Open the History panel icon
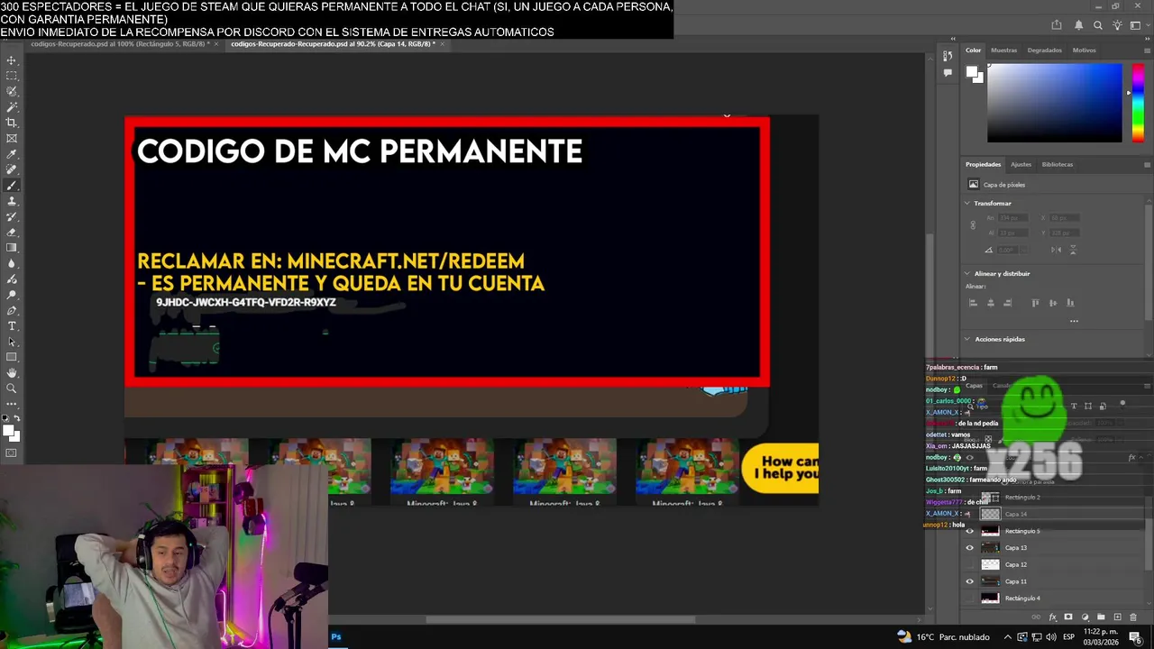The height and width of the screenshot is (649, 1154). pos(948,57)
